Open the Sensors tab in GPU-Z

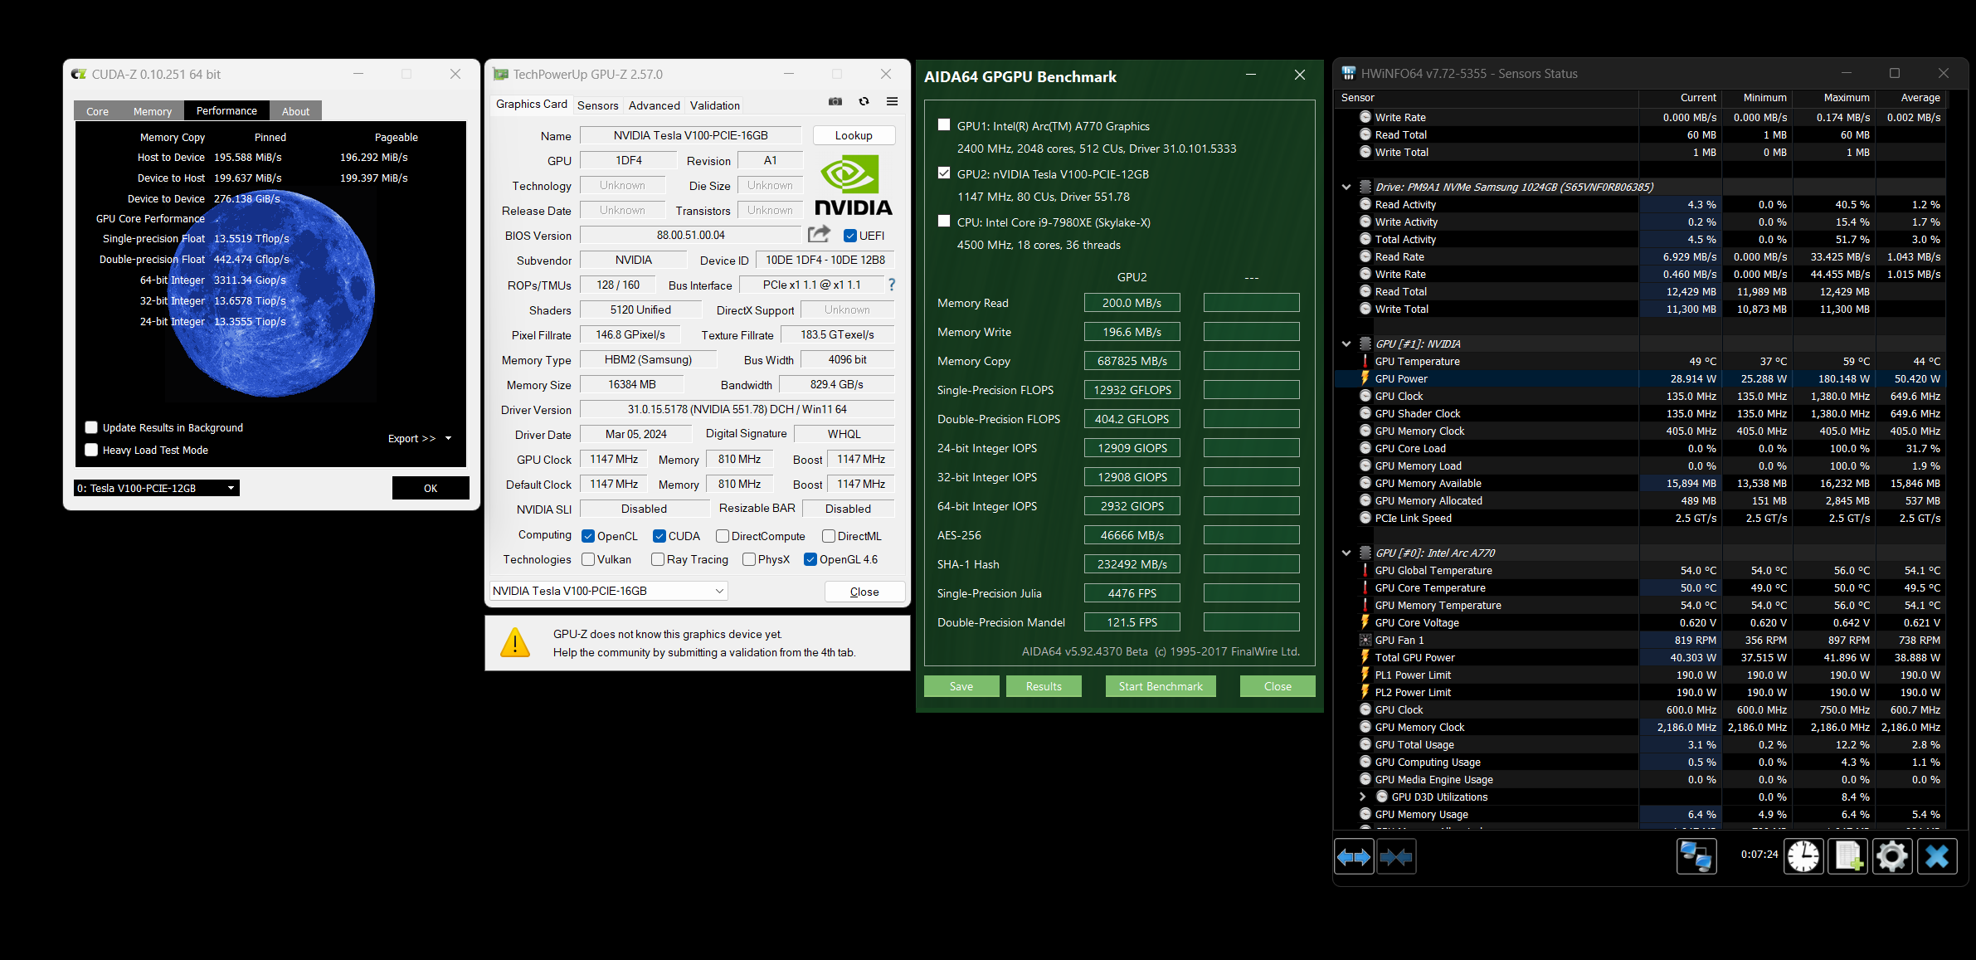597,105
